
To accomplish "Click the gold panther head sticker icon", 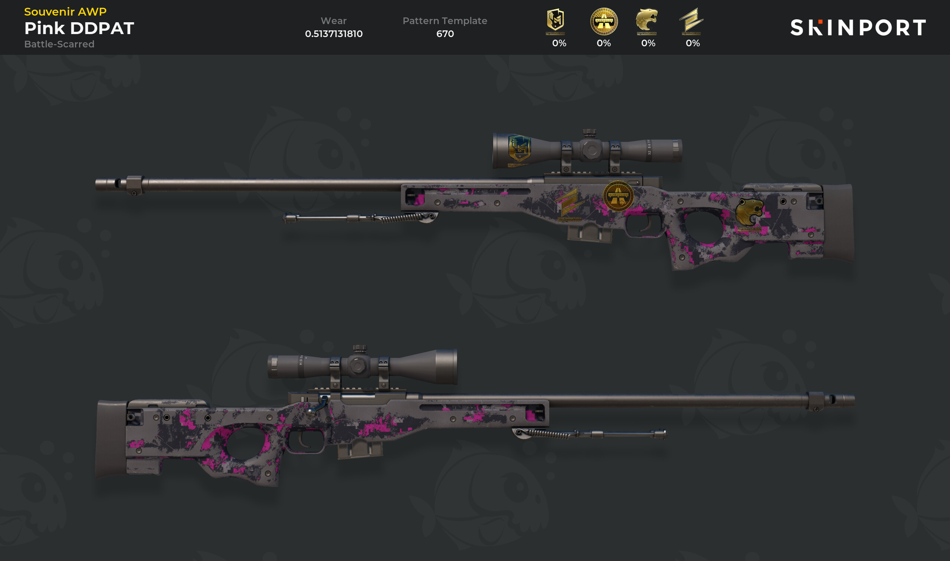I will (646, 21).
